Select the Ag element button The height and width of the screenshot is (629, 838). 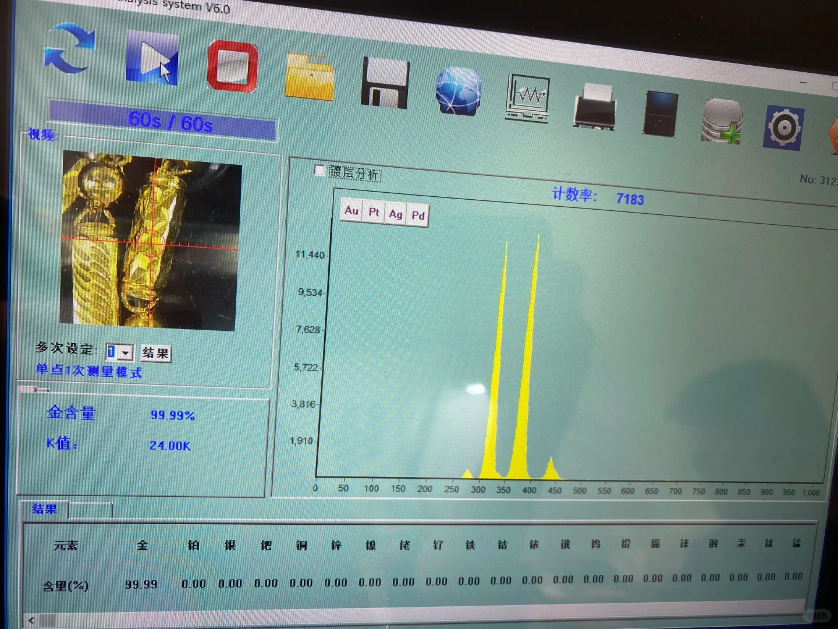(396, 214)
